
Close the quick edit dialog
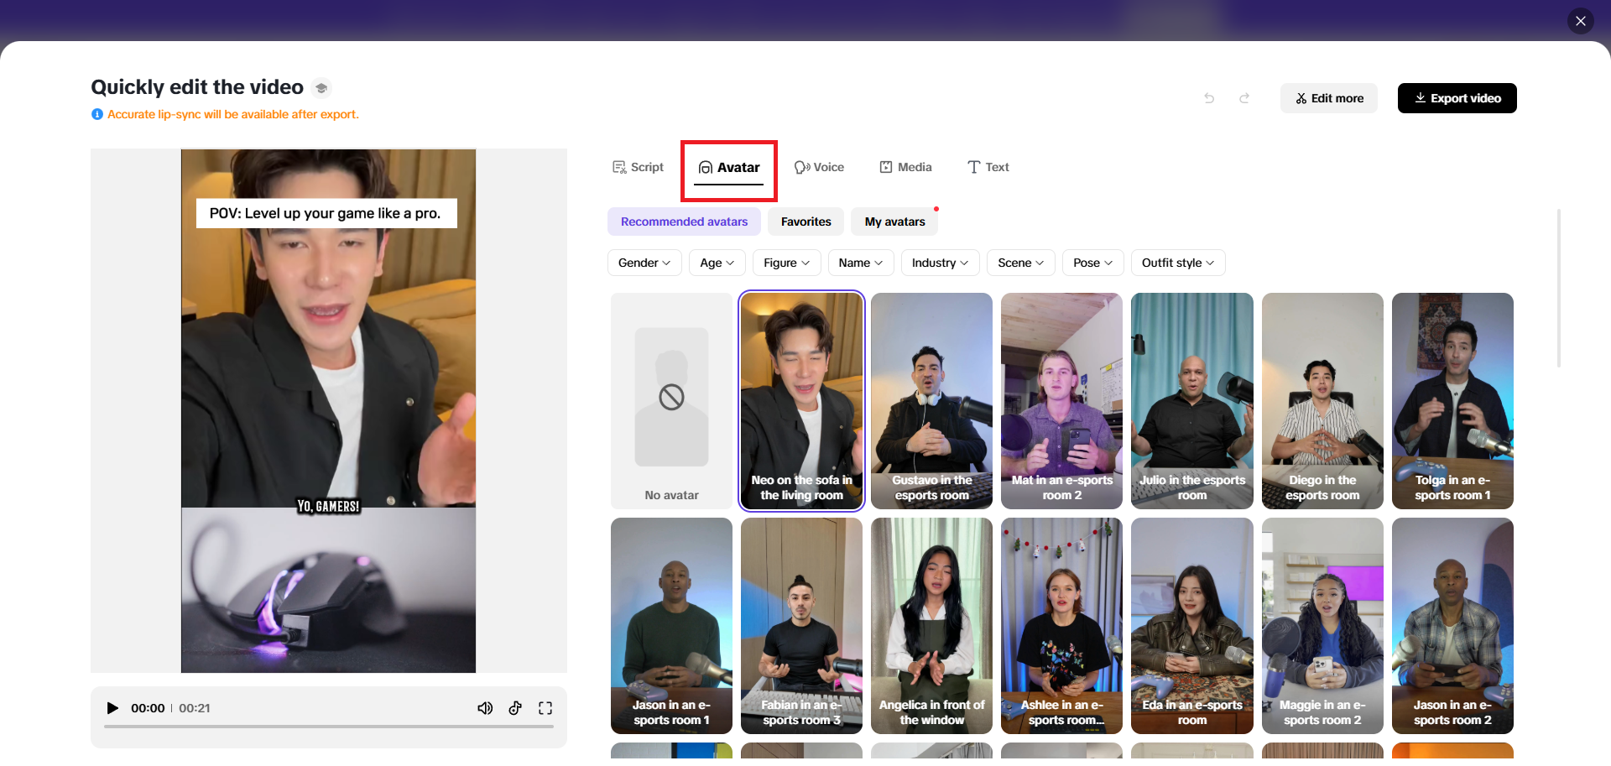(1580, 21)
